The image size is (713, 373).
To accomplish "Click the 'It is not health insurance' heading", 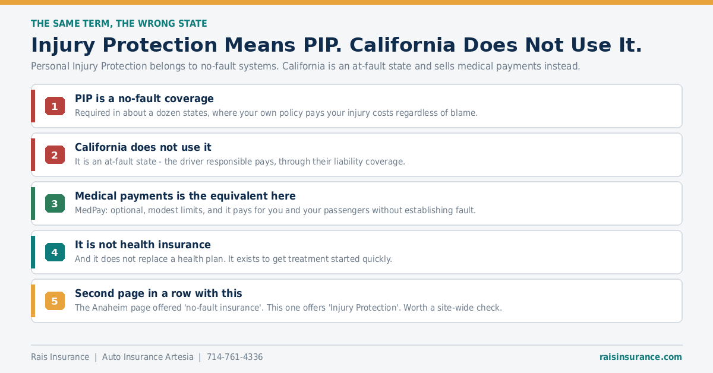I will (x=143, y=245).
